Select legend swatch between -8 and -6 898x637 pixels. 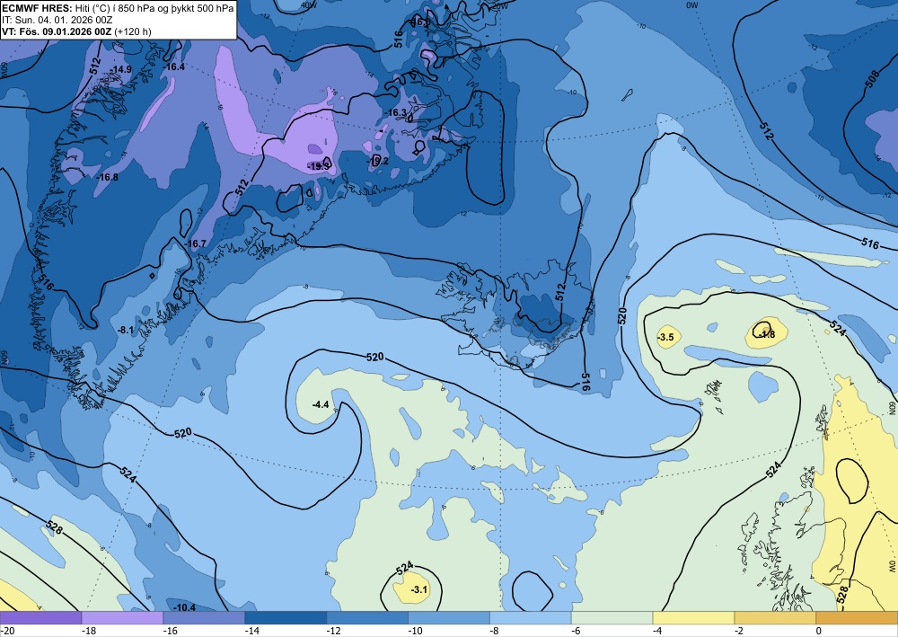[x=531, y=617]
